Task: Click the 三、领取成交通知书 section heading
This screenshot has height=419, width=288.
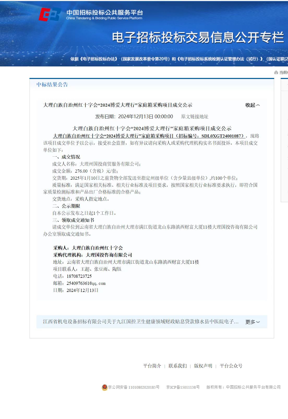Action: pyautogui.click(x=73, y=220)
